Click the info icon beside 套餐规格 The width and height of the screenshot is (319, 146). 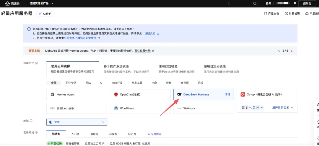(36, 132)
